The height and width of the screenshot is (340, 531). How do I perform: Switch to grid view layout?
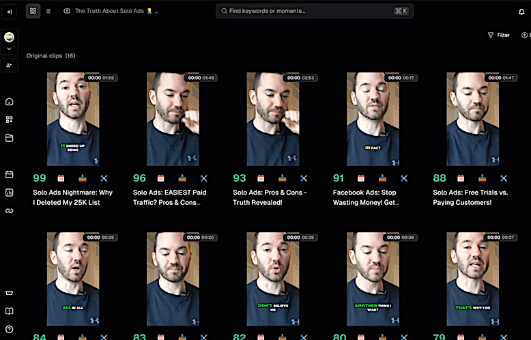(x=33, y=11)
